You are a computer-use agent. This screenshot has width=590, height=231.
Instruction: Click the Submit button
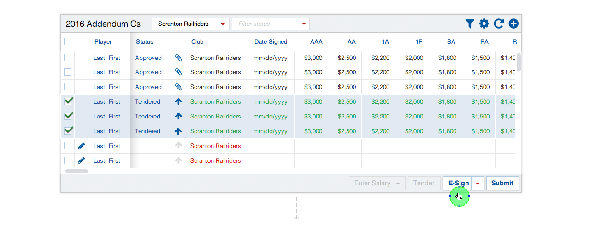502,184
